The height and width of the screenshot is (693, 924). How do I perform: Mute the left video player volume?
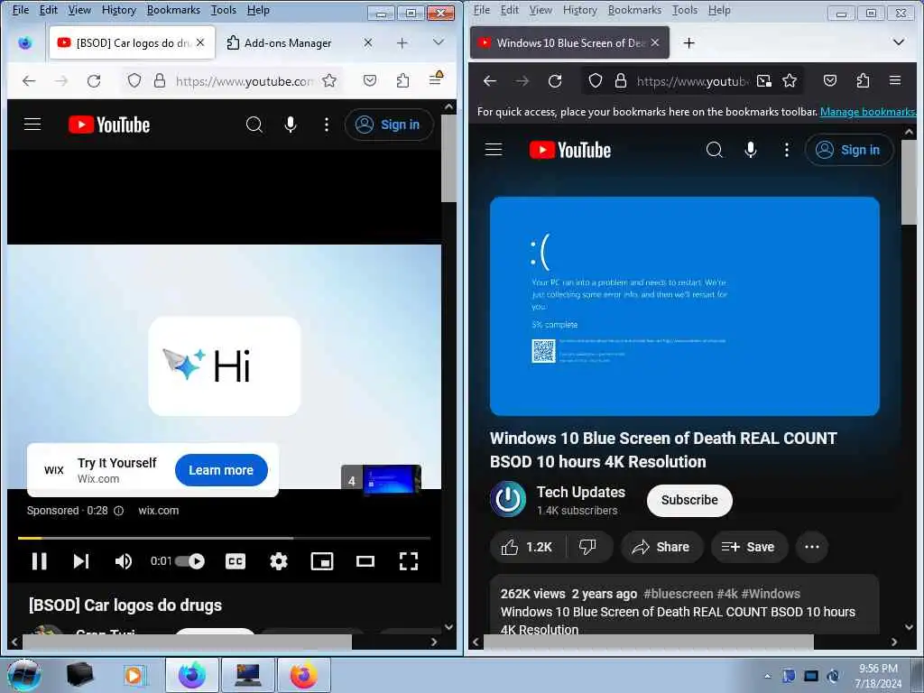[x=123, y=561]
